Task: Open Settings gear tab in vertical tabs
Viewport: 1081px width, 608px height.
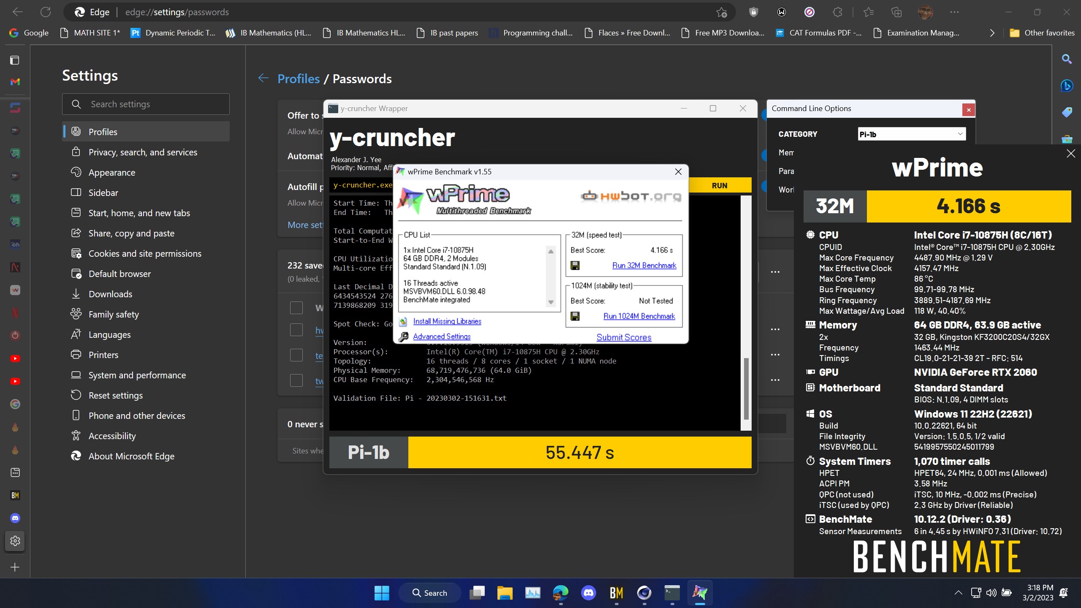Action: (15, 541)
